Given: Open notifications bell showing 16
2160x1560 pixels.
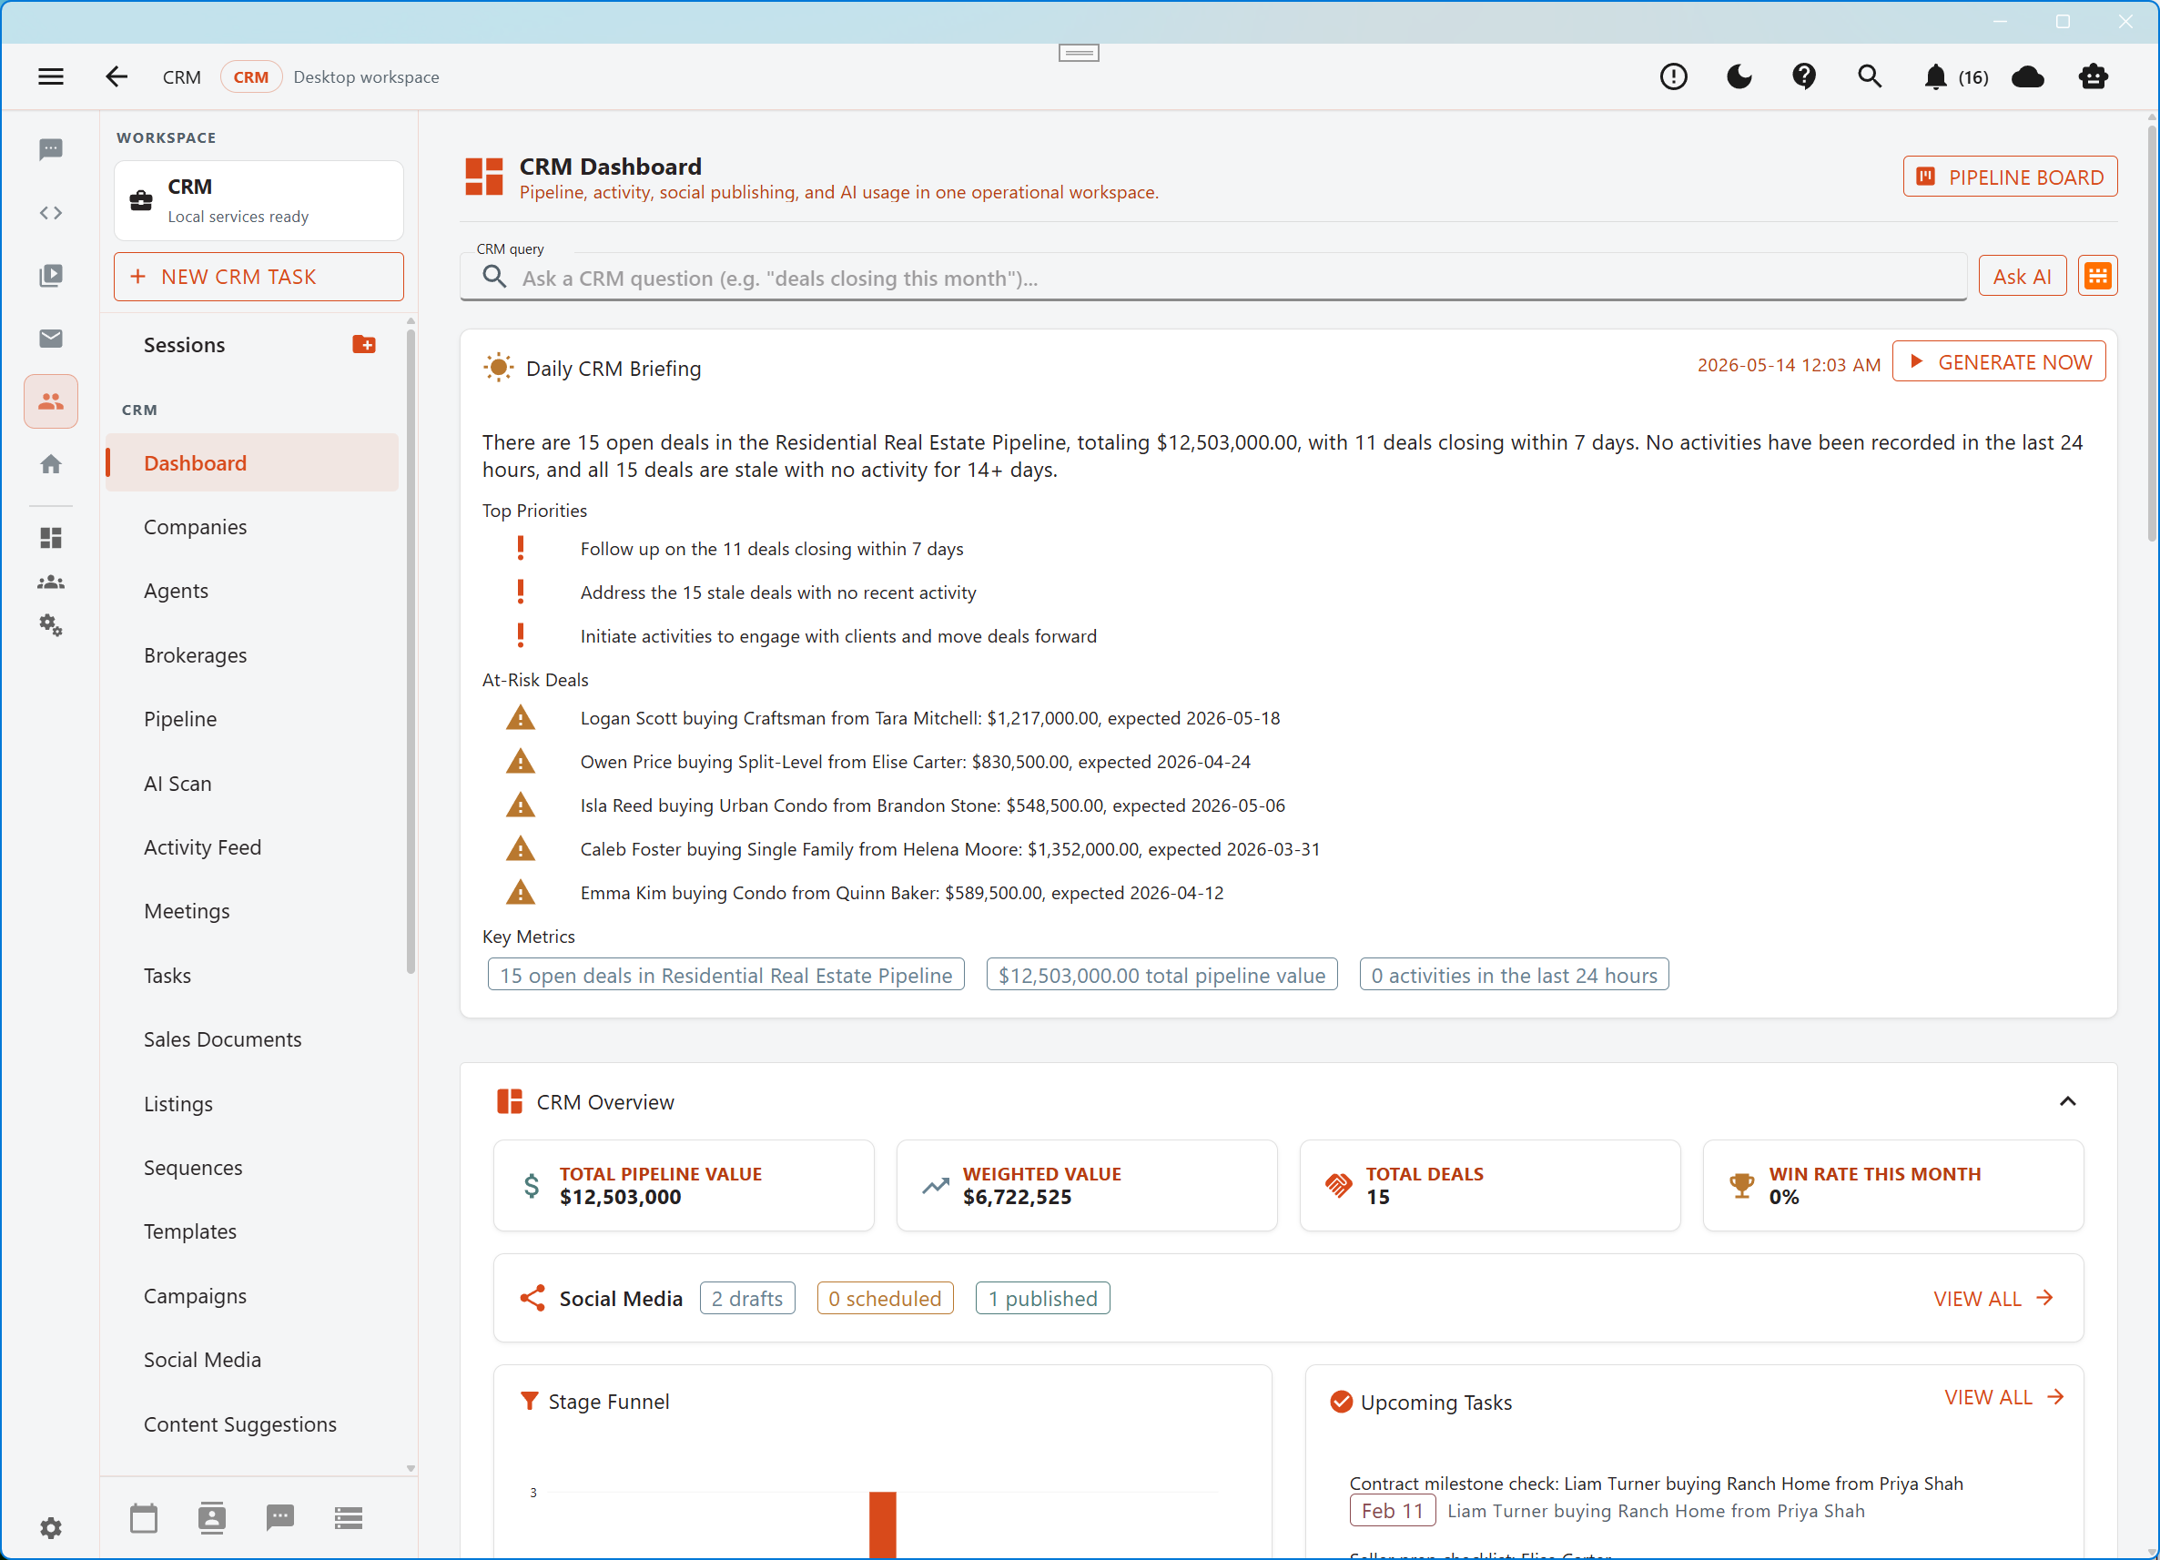Looking at the screenshot, I should (1955, 77).
